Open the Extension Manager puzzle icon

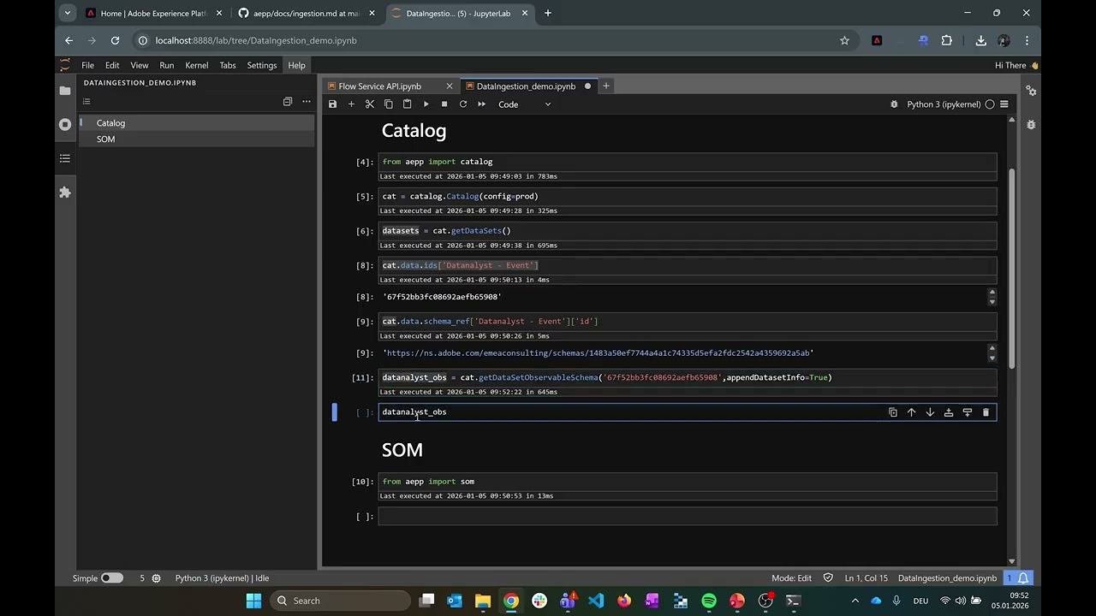[65, 192]
